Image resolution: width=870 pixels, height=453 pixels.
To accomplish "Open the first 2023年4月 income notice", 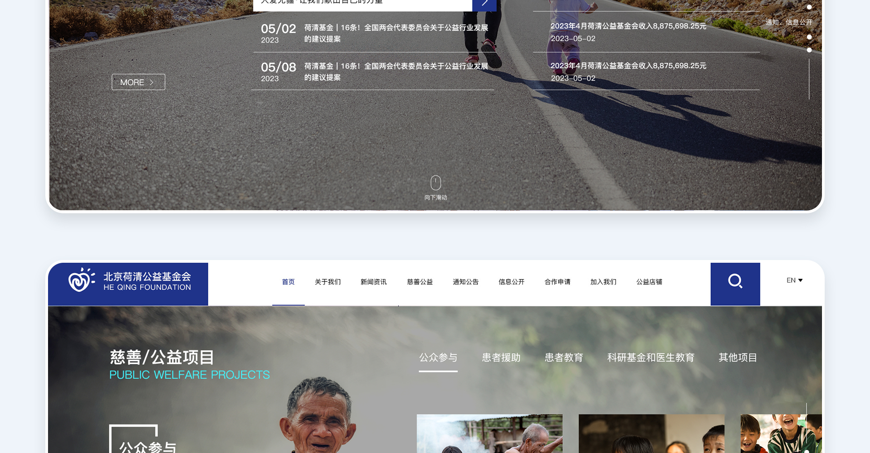I will click(x=628, y=32).
